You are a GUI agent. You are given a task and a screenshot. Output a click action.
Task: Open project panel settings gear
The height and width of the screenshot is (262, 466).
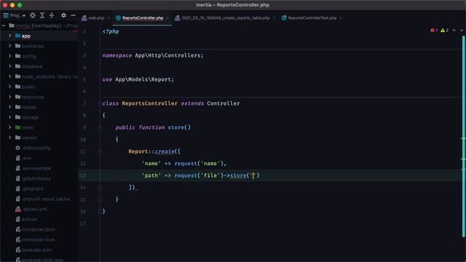[x=63, y=15]
